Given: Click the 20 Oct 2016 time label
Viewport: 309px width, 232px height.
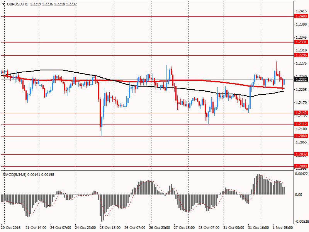Looking at the screenshot, I should pos(11,228).
